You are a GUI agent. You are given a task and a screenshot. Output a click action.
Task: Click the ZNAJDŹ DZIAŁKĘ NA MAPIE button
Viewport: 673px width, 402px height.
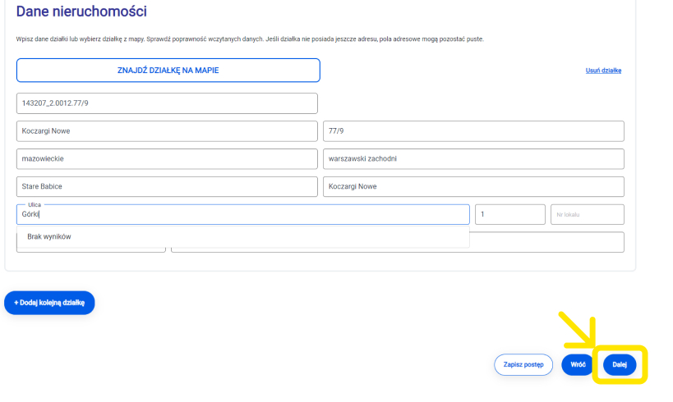click(168, 71)
